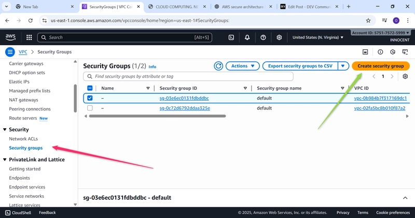
Task: Open the monitor chat icon in breadcrumb bar
Action: [405, 52]
